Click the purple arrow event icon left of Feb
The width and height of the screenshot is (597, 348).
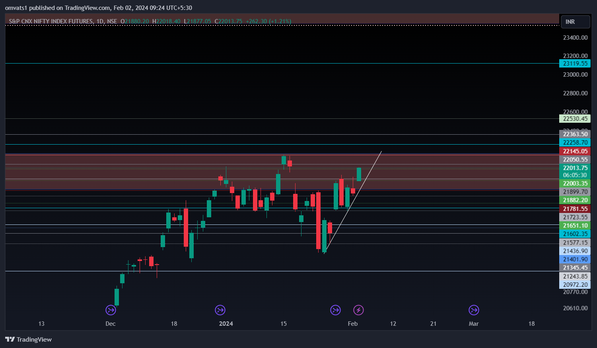tap(336, 310)
